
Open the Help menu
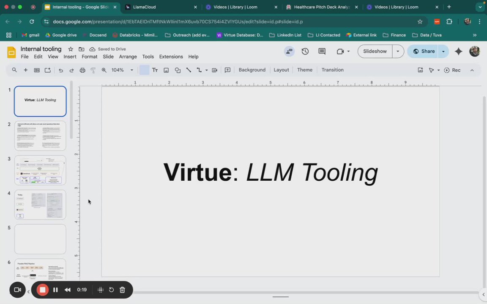193,57
